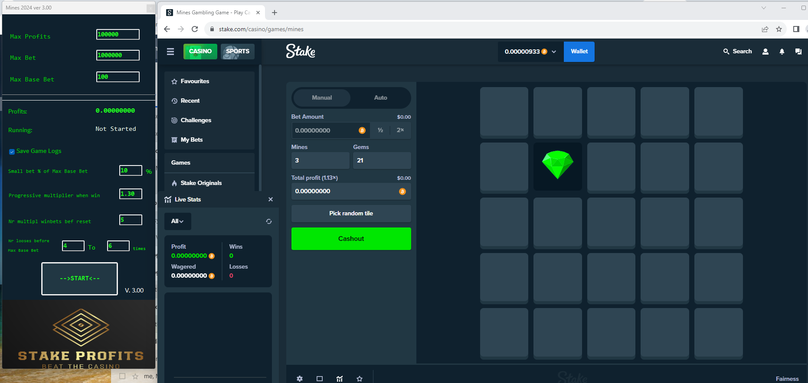Open the Mines count selector
This screenshot has height=383, width=808.
[x=320, y=160]
